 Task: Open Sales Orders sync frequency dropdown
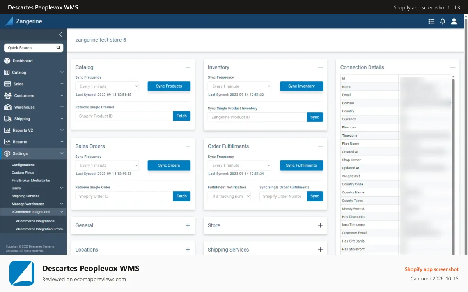[x=107, y=165]
